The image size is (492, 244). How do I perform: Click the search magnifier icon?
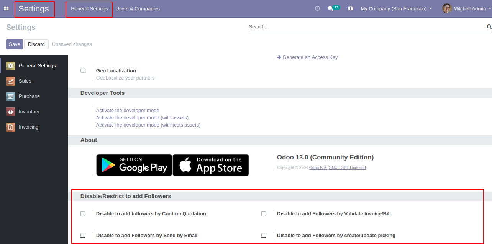(489, 27)
